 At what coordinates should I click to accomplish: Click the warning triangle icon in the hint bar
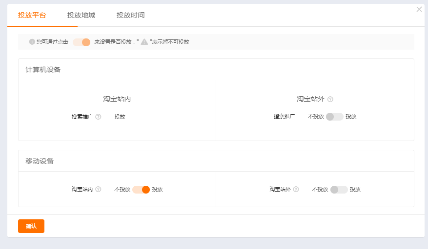click(144, 42)
